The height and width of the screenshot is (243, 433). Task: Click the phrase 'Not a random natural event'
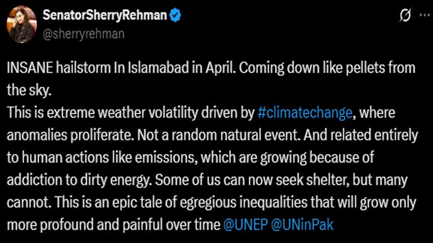218,135
